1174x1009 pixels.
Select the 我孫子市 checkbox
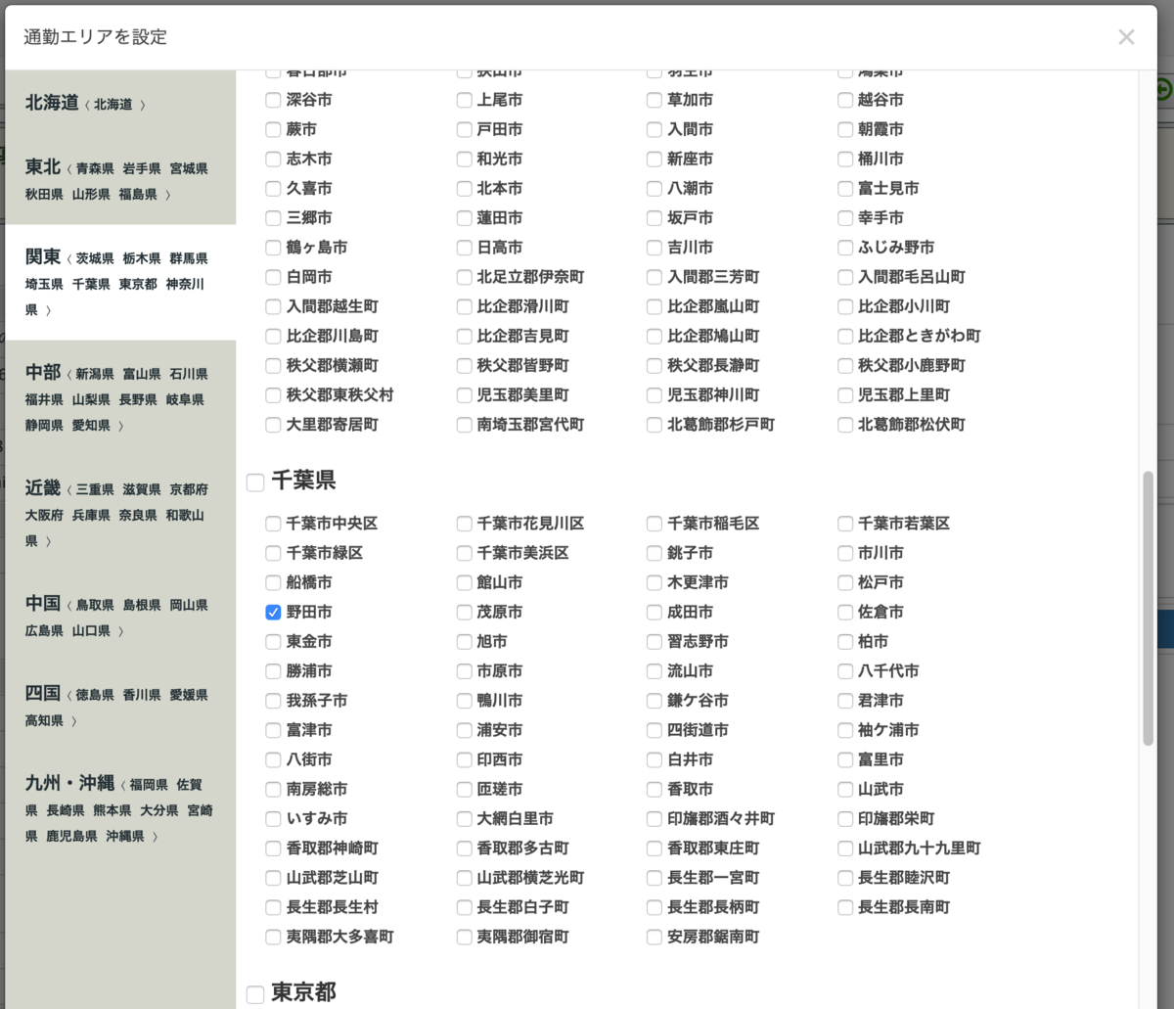(x=273, y=701)
